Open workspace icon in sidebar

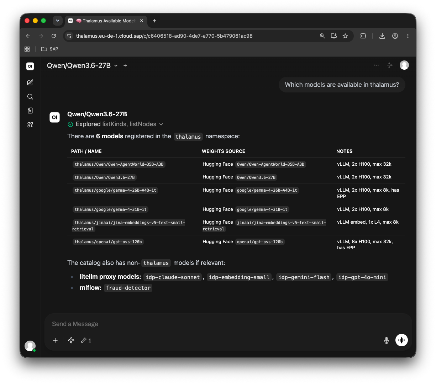(30, 125)
